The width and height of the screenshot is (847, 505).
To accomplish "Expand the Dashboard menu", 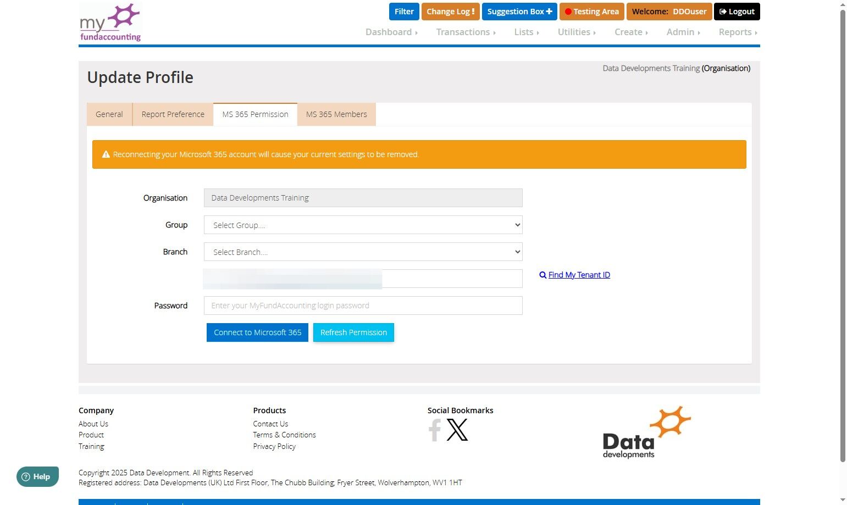I will (x=391, y=32).
